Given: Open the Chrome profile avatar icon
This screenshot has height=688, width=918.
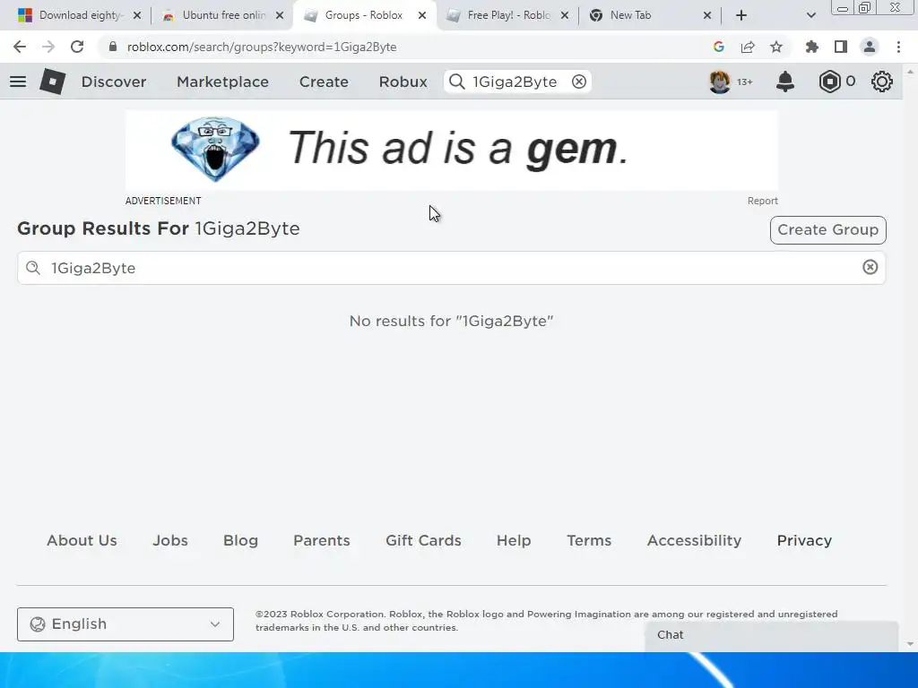Looking at the screenshot, I should tap(870, 47).
